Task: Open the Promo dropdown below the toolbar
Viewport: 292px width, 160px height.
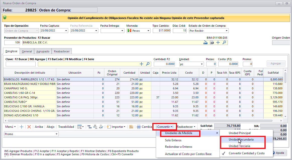Action: [56, 134]
